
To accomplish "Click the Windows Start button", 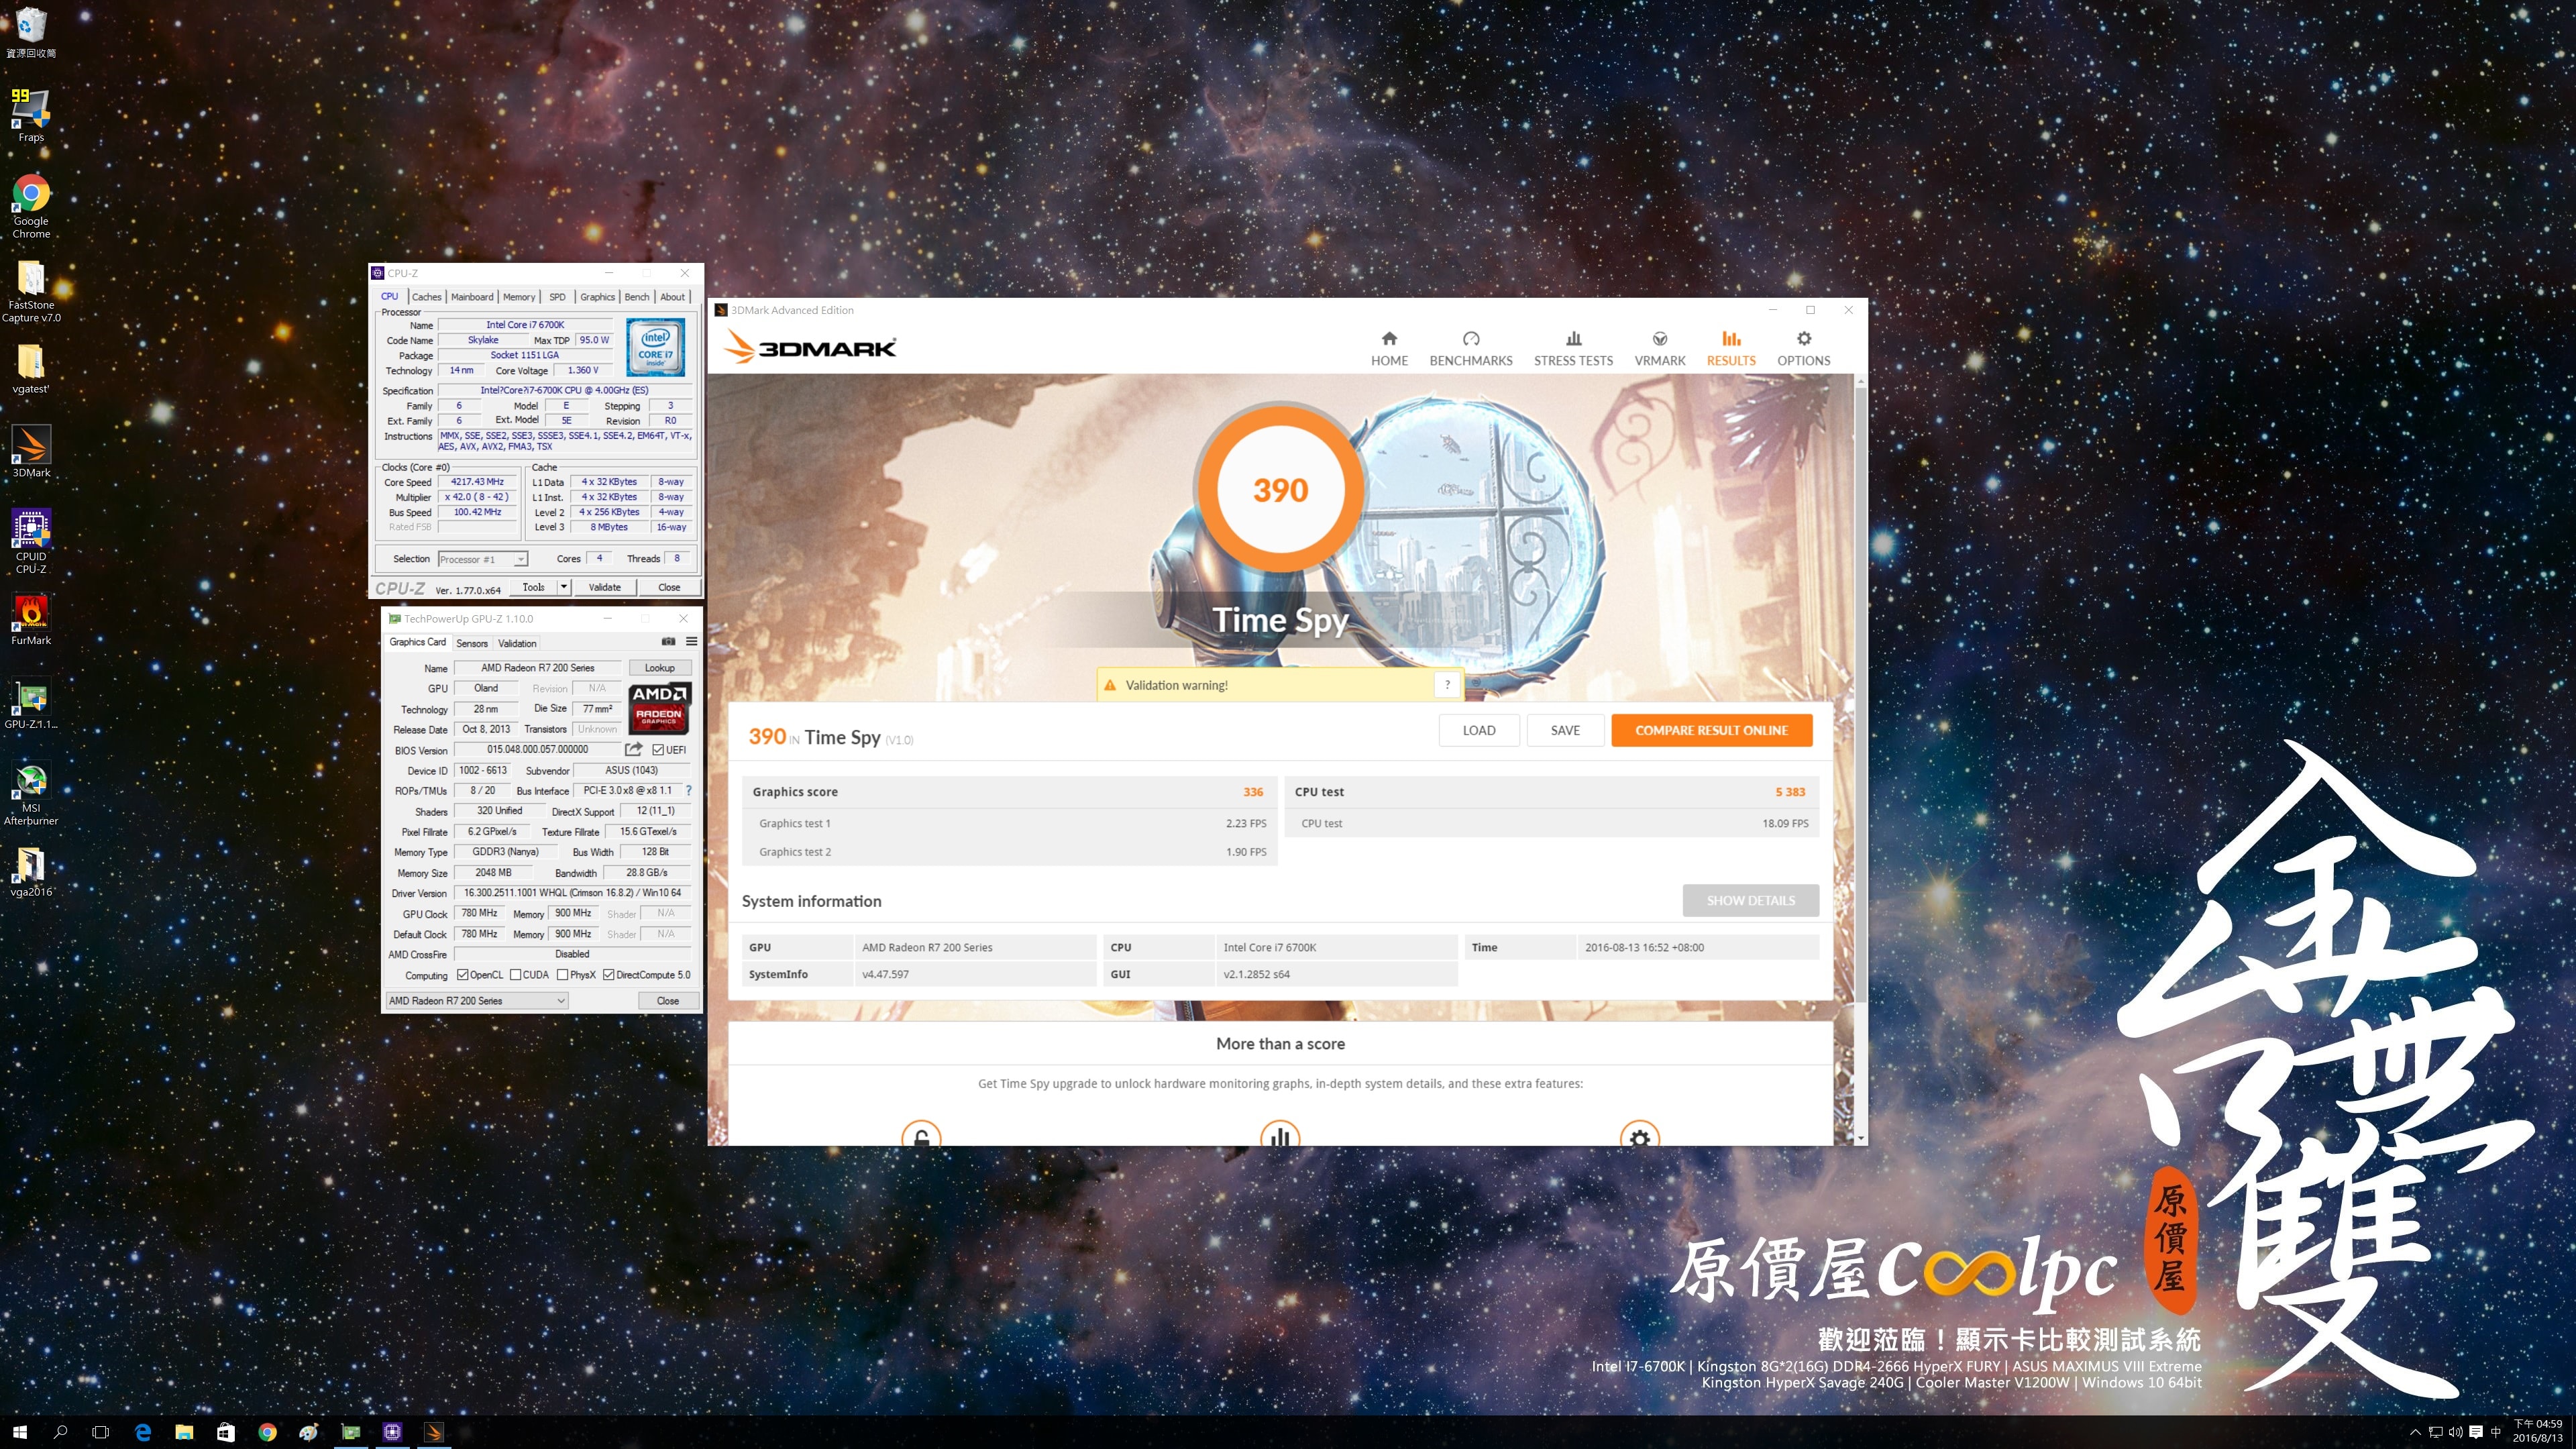I will point(20,1432).
